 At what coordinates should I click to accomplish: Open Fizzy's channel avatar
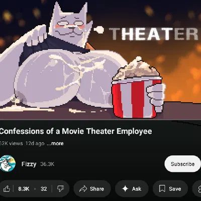[8, 163]
